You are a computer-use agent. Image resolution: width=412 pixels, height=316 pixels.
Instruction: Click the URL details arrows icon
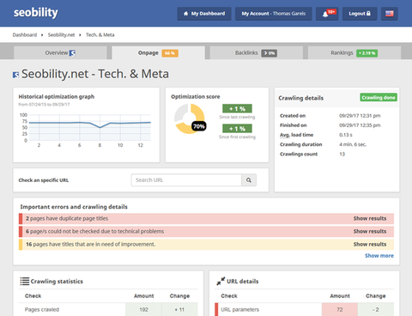[x=221, y=281]
